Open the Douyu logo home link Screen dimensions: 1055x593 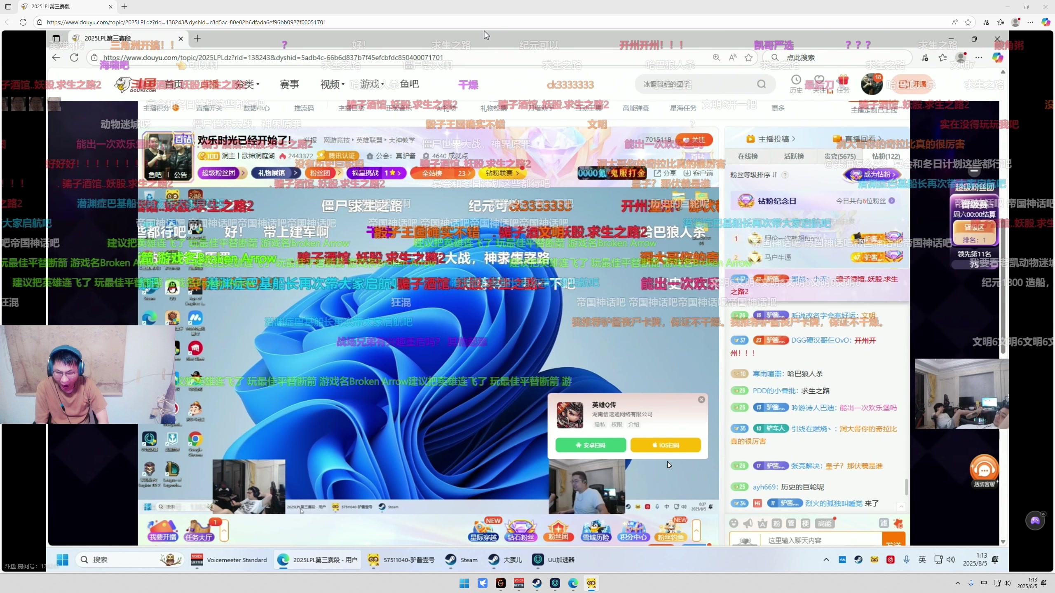(x=136, y=84)
